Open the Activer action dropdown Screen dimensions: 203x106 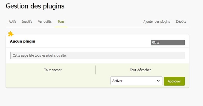[x=137, y=81]
